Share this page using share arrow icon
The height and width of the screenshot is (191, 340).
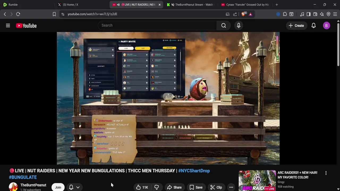235,14
